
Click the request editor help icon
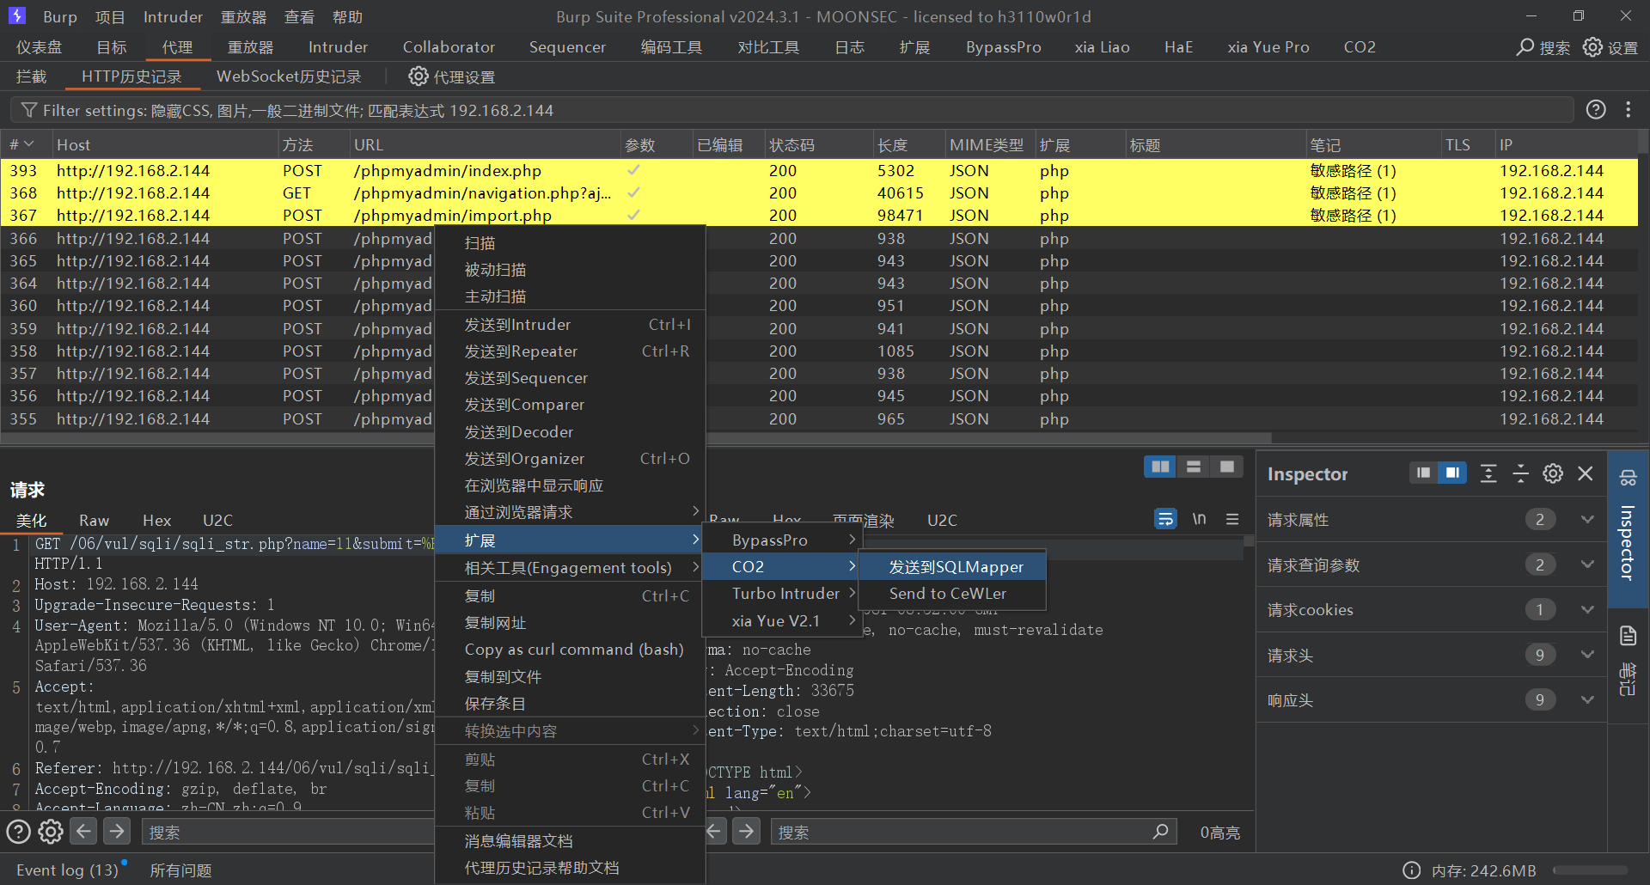point(18,832)
